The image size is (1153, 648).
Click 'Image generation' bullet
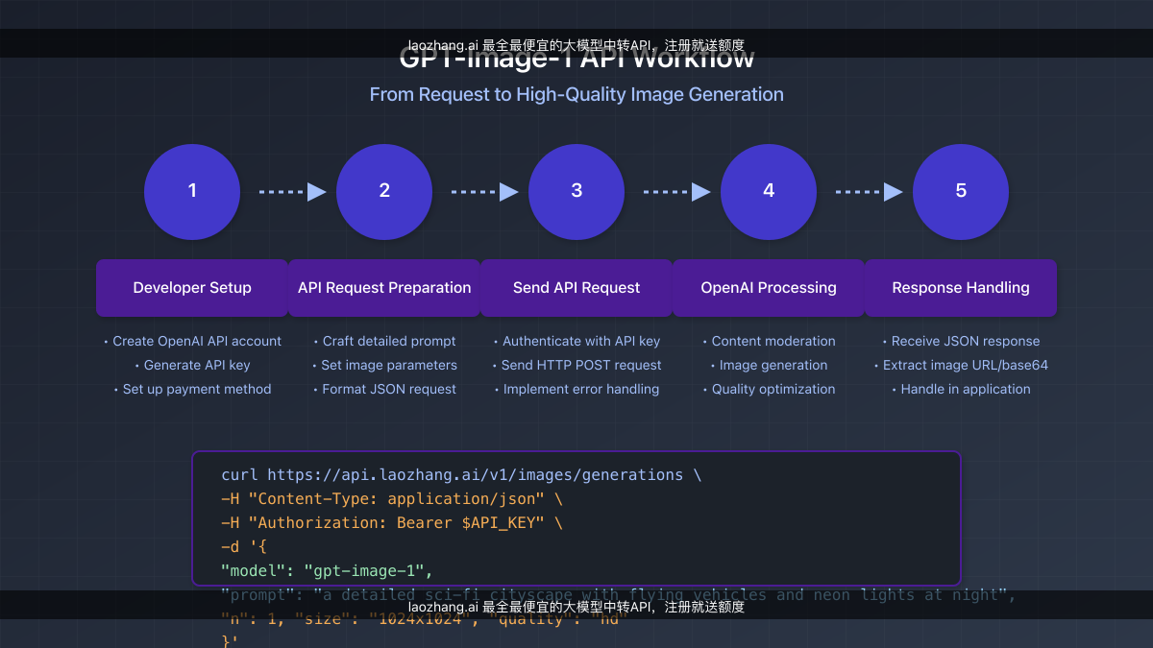pos(769,365)
